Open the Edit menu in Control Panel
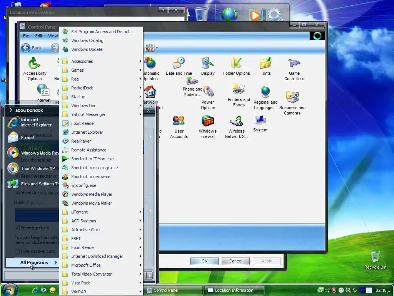The image size is (394, 296). point(38,36)
